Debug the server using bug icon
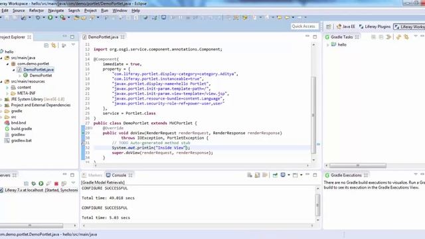The image size is (425, 239). coord(33,184)
